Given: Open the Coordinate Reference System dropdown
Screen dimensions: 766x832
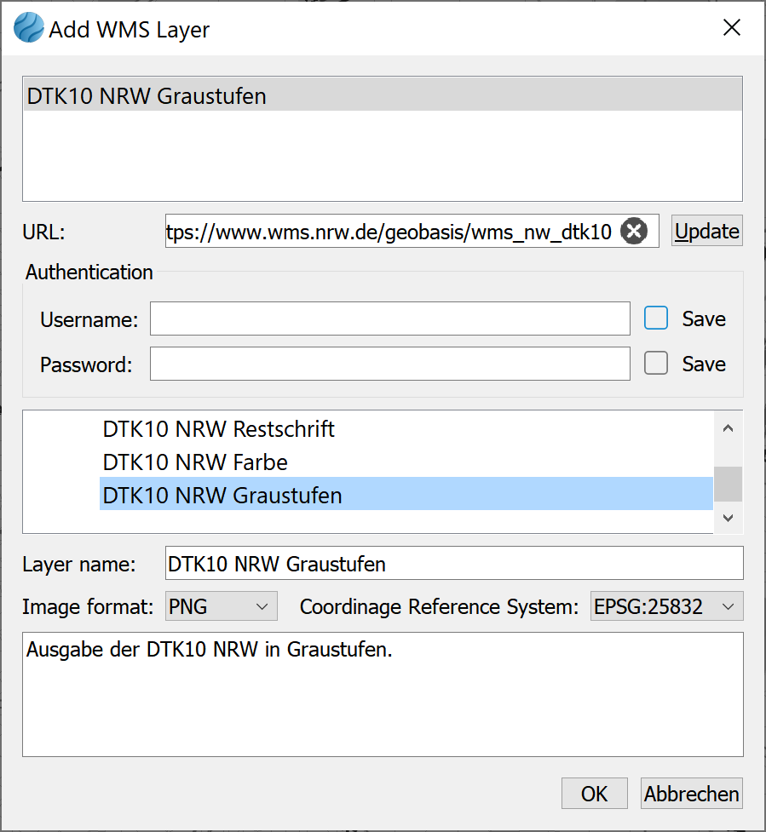Looking at the screenshot, I should coord(666,607).
